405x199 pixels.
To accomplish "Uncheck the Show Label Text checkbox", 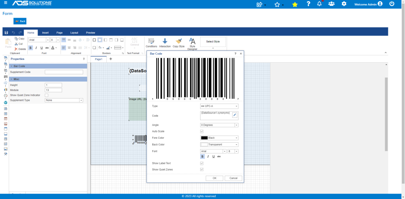I will [202, 163].
